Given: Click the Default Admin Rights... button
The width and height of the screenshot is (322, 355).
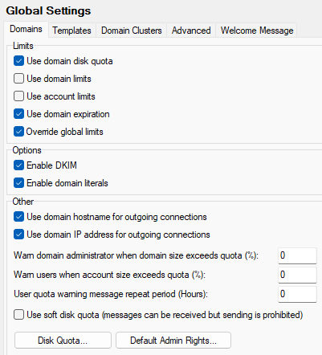Looking at the screenshot, I should 173,341.
